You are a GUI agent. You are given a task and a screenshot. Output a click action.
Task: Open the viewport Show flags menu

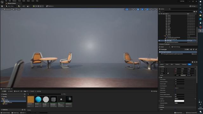pos(19,9)
